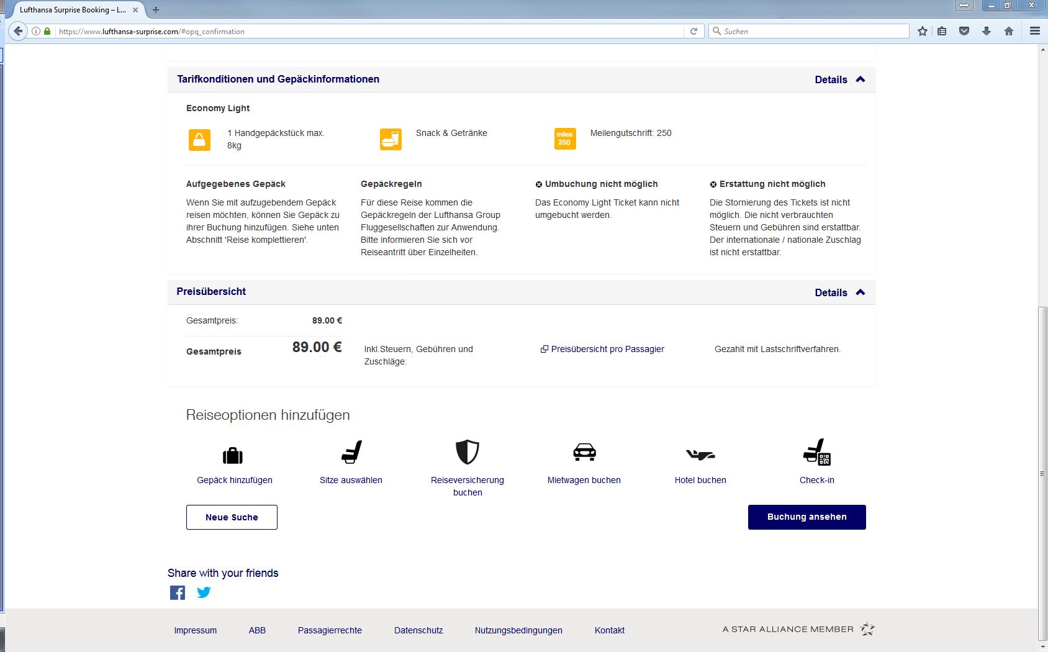Open a new browser tab
1048x652 pixels.
pos(156,10)
